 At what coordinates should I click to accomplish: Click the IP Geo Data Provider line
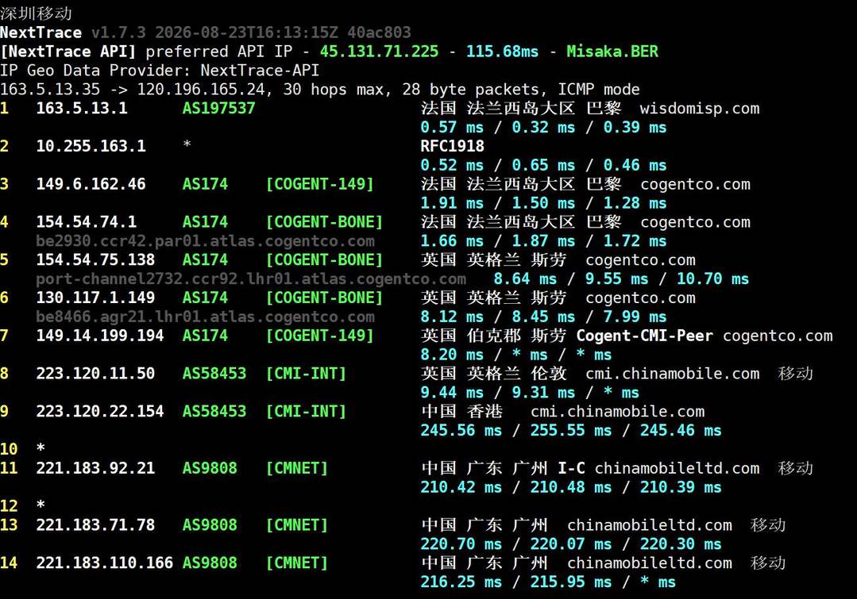coord(160,71)
